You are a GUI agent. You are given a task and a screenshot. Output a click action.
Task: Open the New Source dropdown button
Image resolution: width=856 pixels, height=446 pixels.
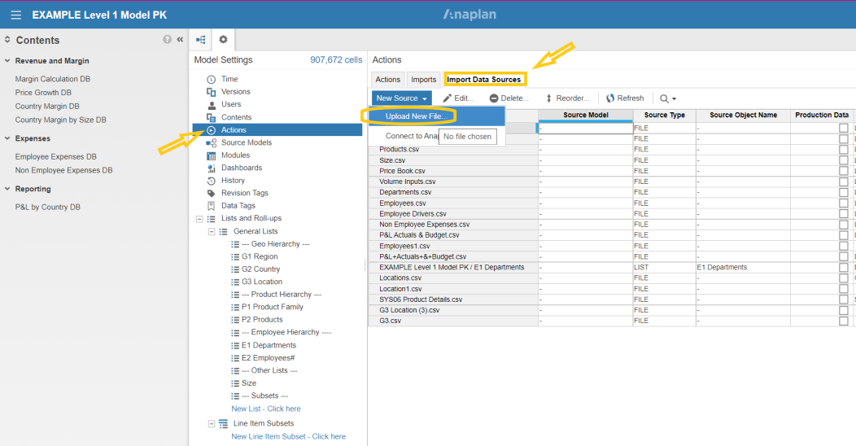(402, 98)
